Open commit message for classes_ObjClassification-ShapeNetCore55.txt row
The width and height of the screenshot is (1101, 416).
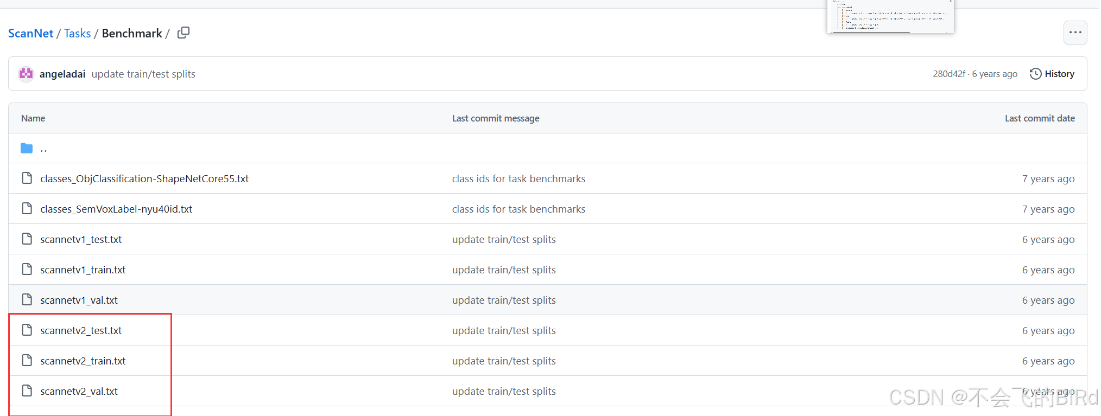click(x=518, y=178)
